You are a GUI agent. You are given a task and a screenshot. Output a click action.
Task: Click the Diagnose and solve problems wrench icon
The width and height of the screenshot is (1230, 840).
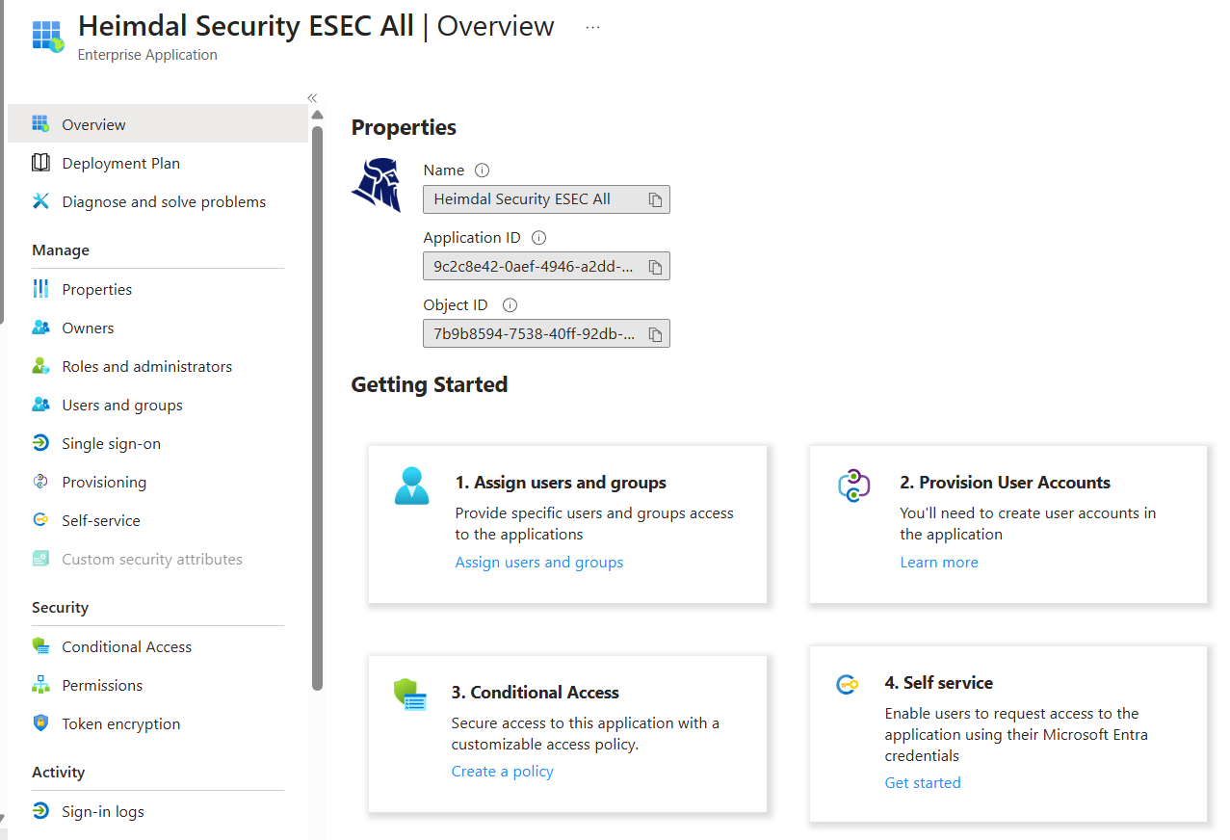[40, 201]
